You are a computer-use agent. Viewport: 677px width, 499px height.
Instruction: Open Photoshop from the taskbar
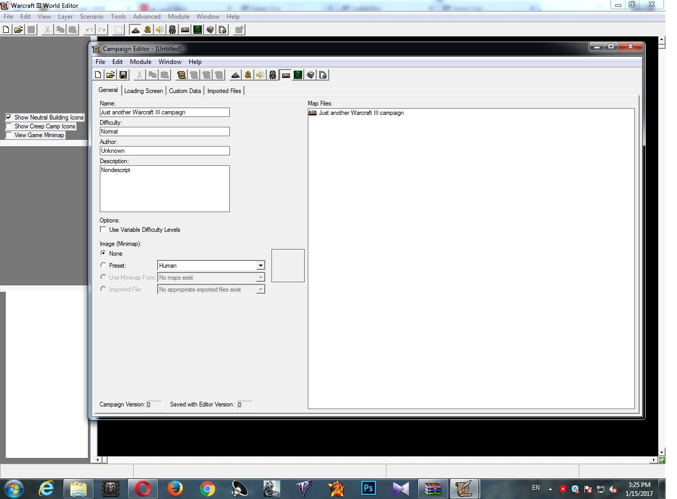368,489
